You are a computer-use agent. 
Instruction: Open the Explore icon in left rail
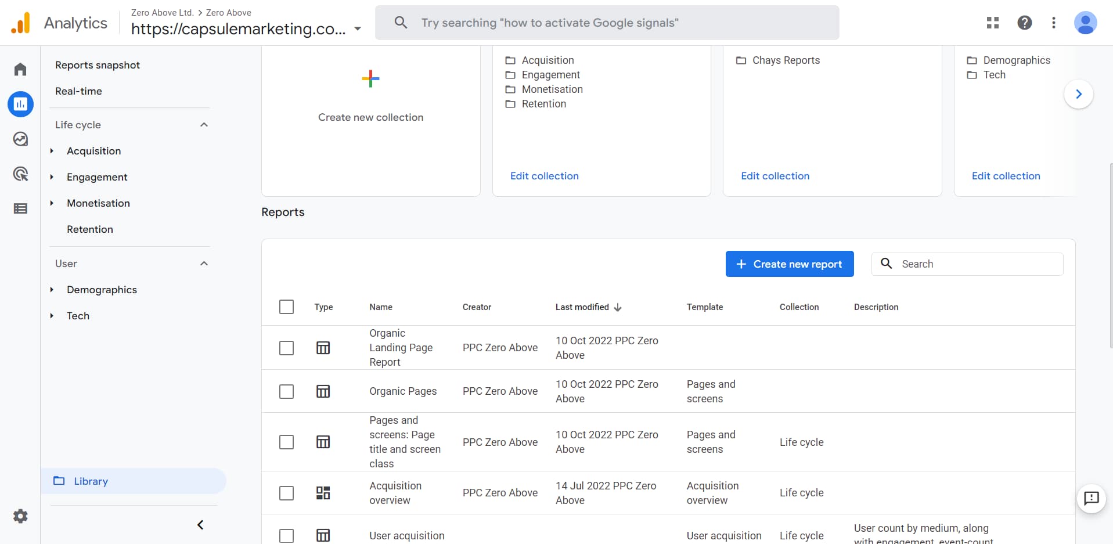[20, 139]
